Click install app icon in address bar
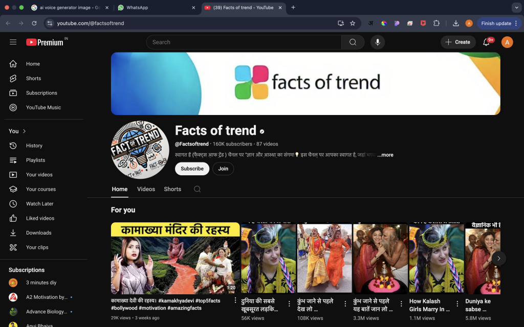 [x=340, y=23]
